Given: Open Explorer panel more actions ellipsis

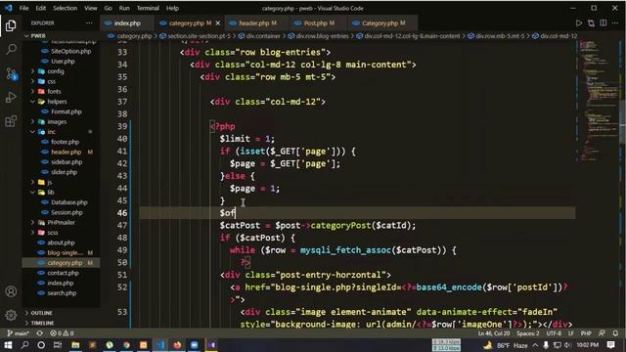Looking at the screenshot, I should coord(89,23).
